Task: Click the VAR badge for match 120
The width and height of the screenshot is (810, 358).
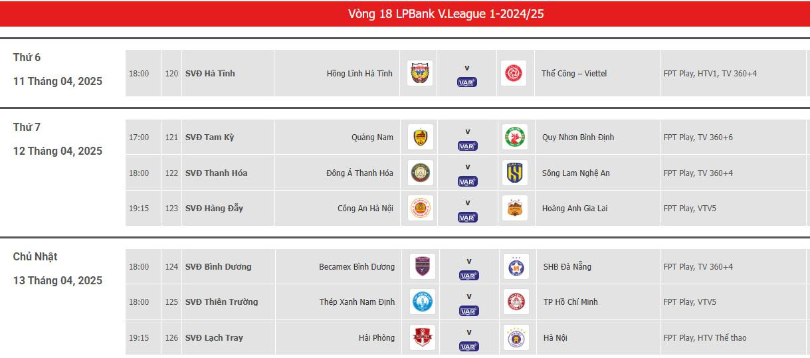Action: click(x=467, y=82)
